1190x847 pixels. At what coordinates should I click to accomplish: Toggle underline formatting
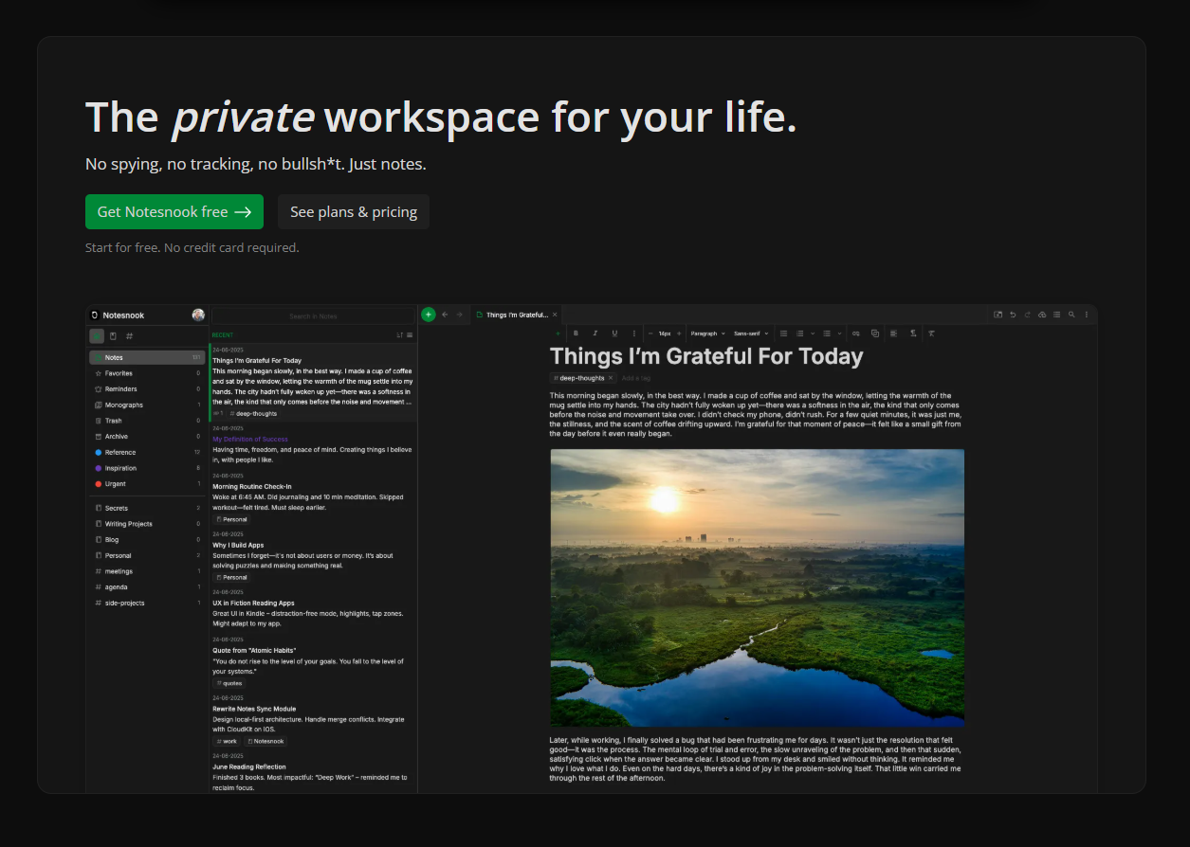[614, 333]
